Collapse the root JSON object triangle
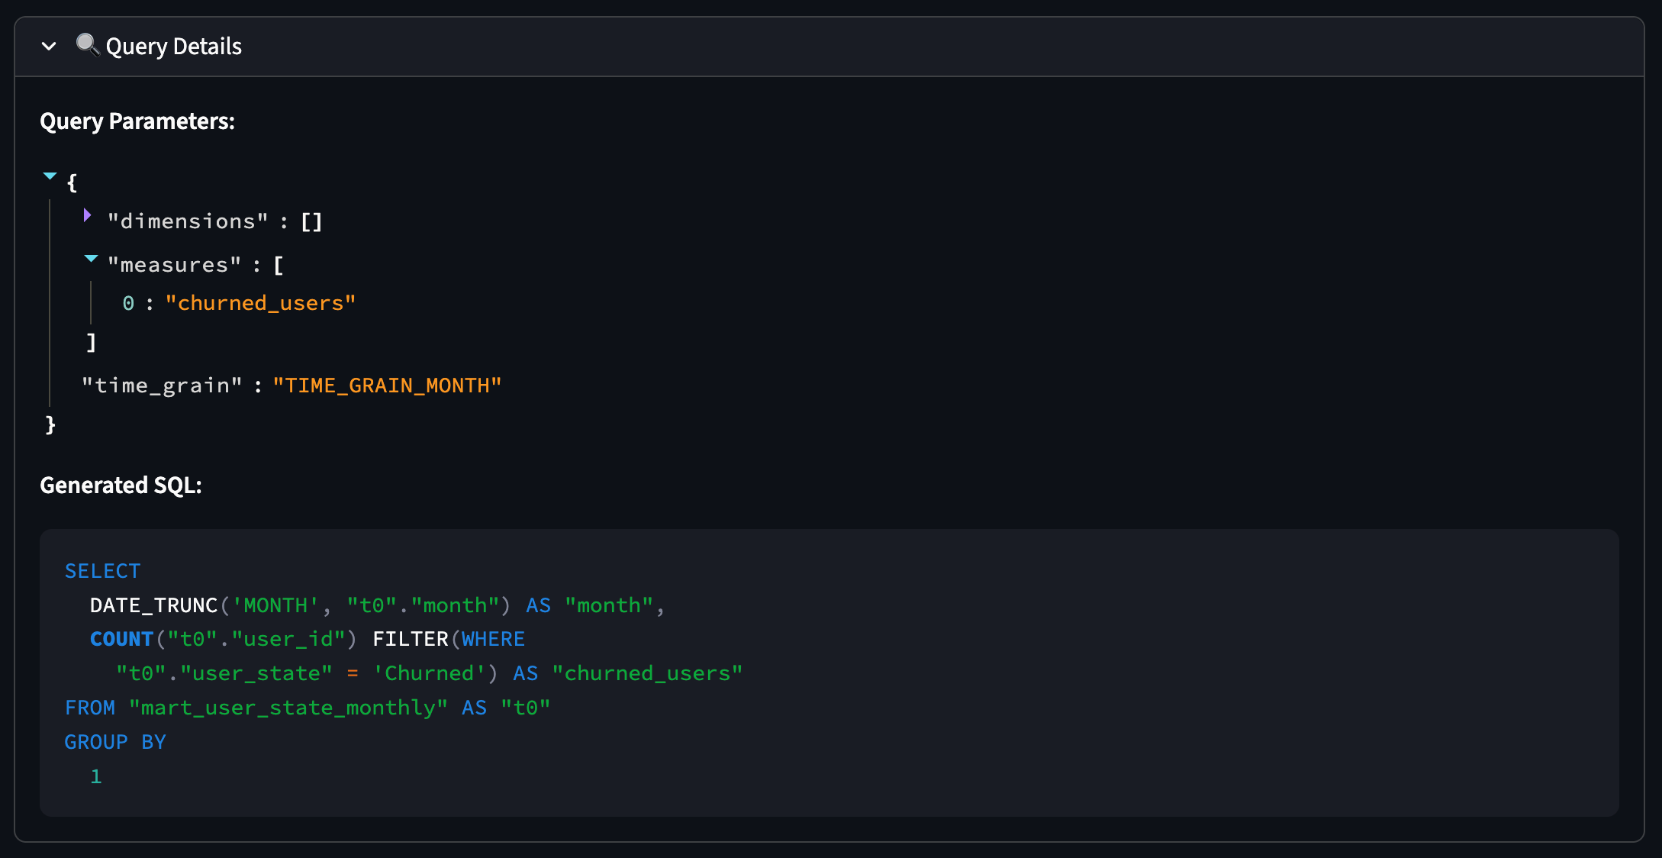The width and height of the screenshot is (1662, 858). point(50,176)
